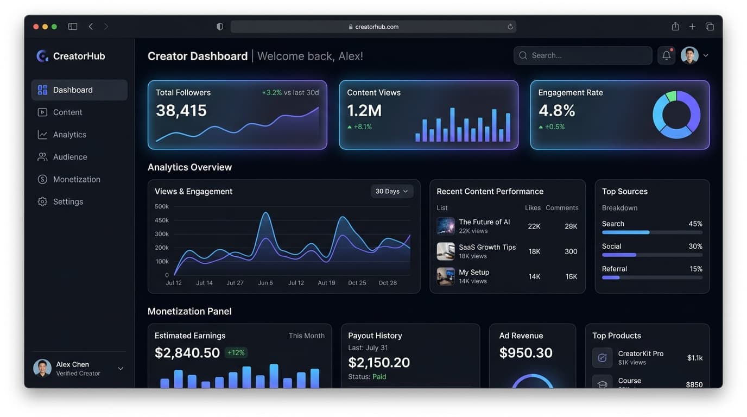Click the privacy shield icon
Viewport: 747px width, 417px height.
coord(220,27)
